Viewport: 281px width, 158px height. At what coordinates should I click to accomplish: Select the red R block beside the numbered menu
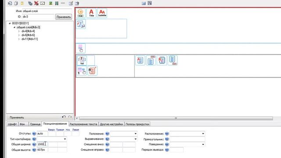[92, 71]
